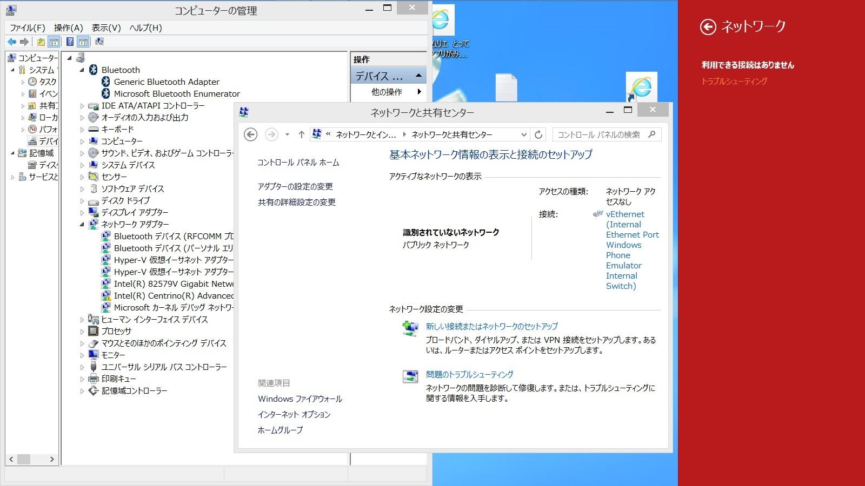865x486 pixels.
Task: Select ディスク ドライブ in the device tree
Action: tap(125, 200)
